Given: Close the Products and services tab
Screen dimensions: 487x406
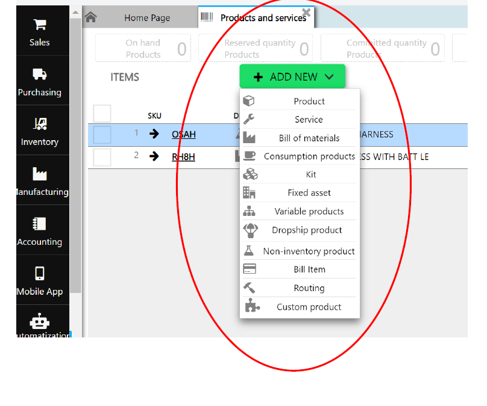Looking at the screenshot, I should click(x=306, y=13).
